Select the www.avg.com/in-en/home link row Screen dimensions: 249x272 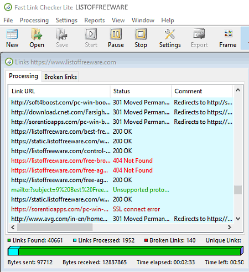click(121, 219)
